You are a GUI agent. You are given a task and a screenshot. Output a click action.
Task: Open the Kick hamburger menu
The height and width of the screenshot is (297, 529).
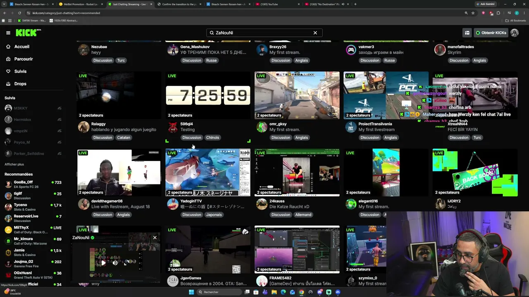coord(8,33)
